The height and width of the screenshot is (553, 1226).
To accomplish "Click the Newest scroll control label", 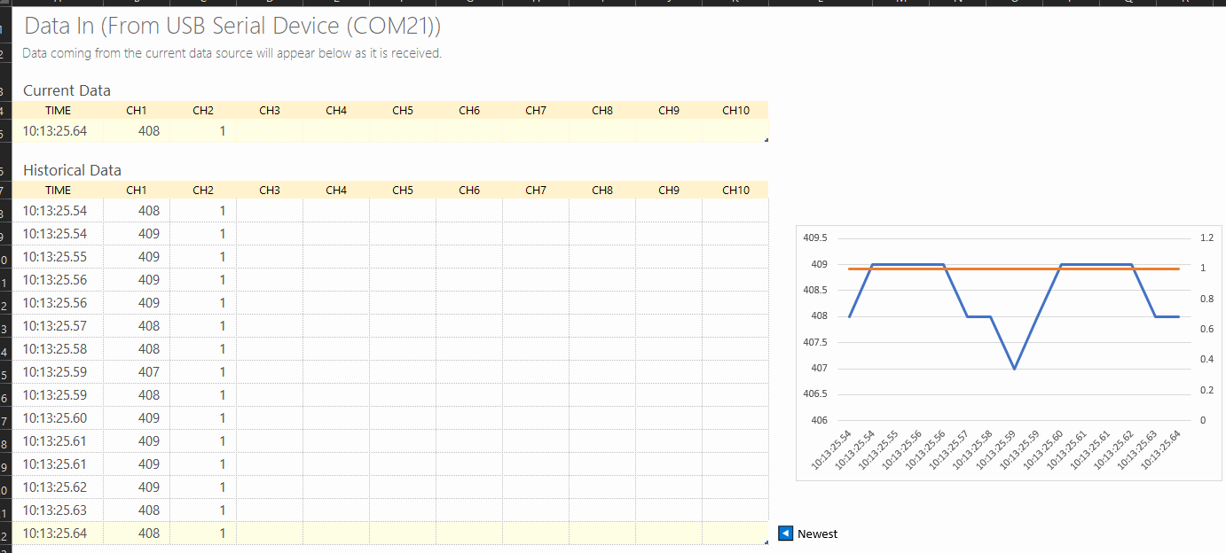I will (818, 533).
